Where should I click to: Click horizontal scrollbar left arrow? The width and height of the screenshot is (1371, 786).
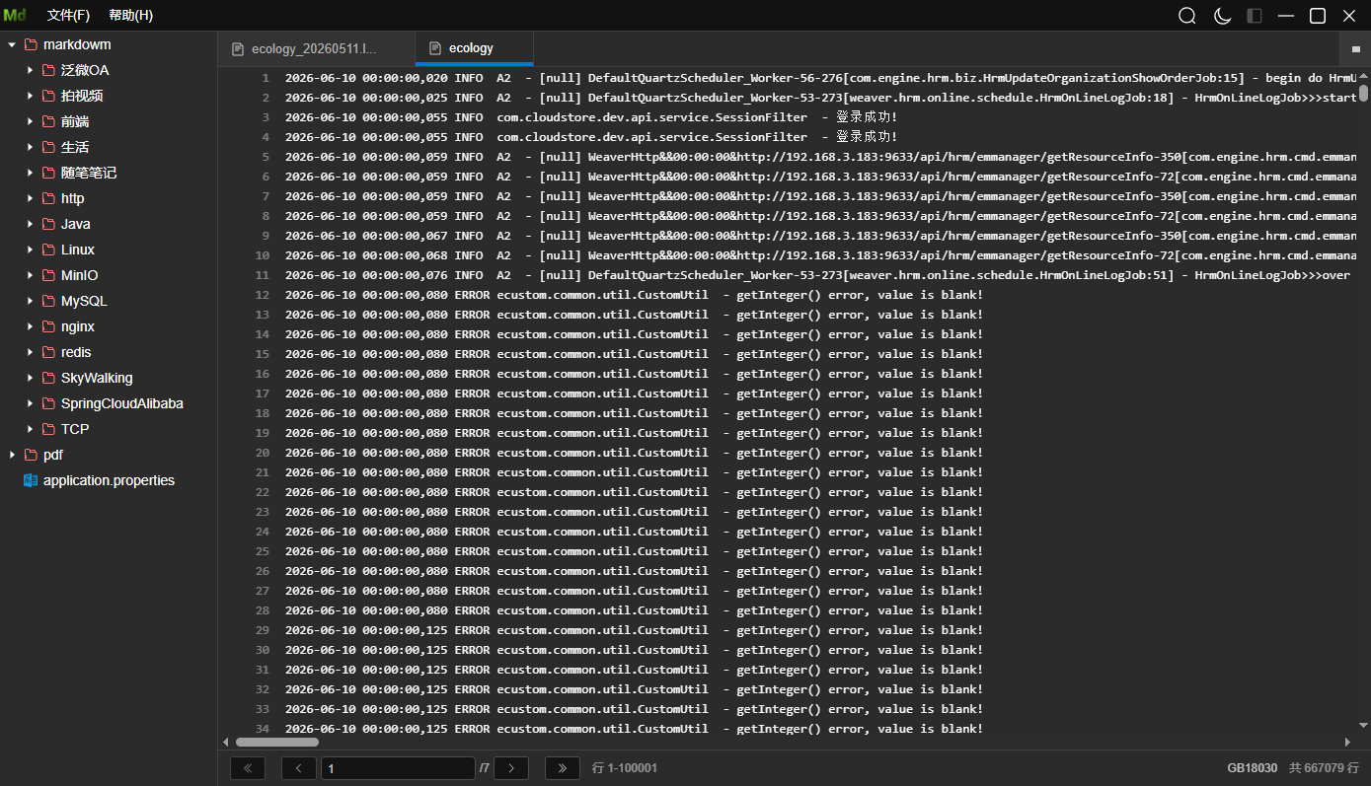point(226,742)
